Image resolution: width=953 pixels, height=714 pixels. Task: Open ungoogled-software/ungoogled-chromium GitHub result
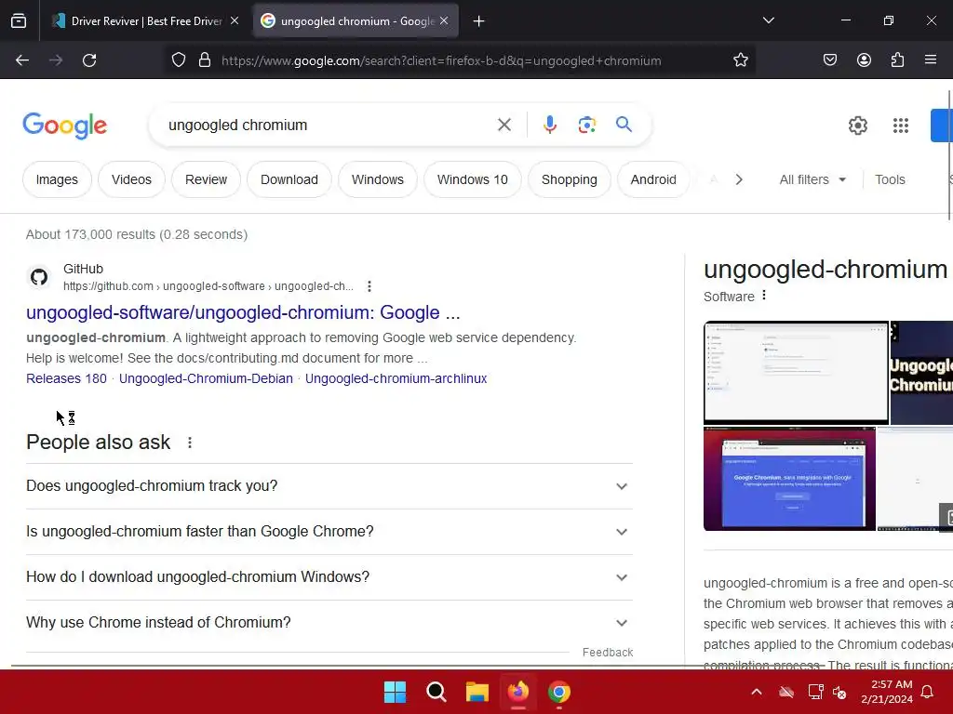click(243, 312)
